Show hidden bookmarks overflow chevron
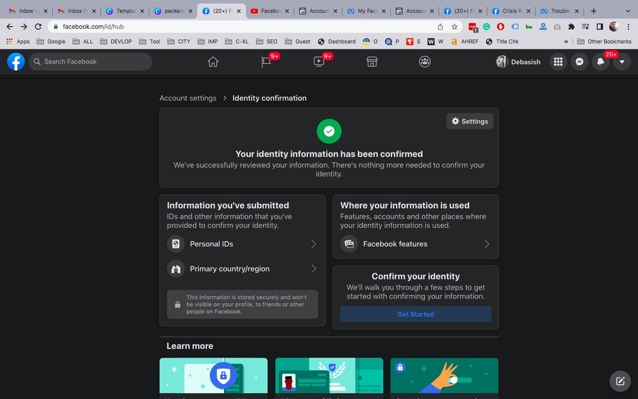638x399 pixels. pos(566,41)
